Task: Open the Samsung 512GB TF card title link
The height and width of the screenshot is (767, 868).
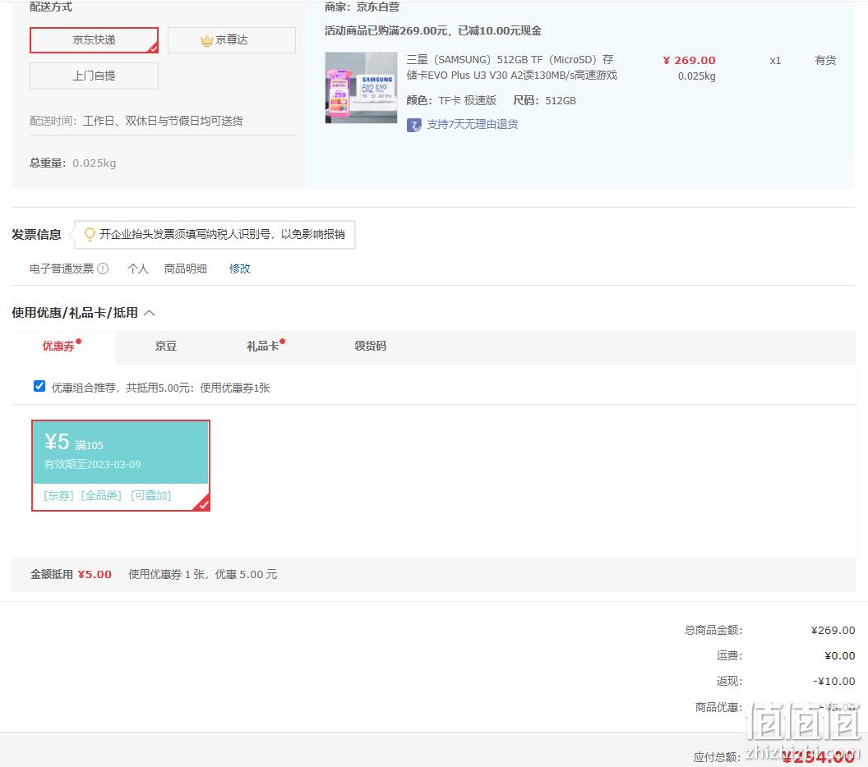Action: tap(511, 67)
